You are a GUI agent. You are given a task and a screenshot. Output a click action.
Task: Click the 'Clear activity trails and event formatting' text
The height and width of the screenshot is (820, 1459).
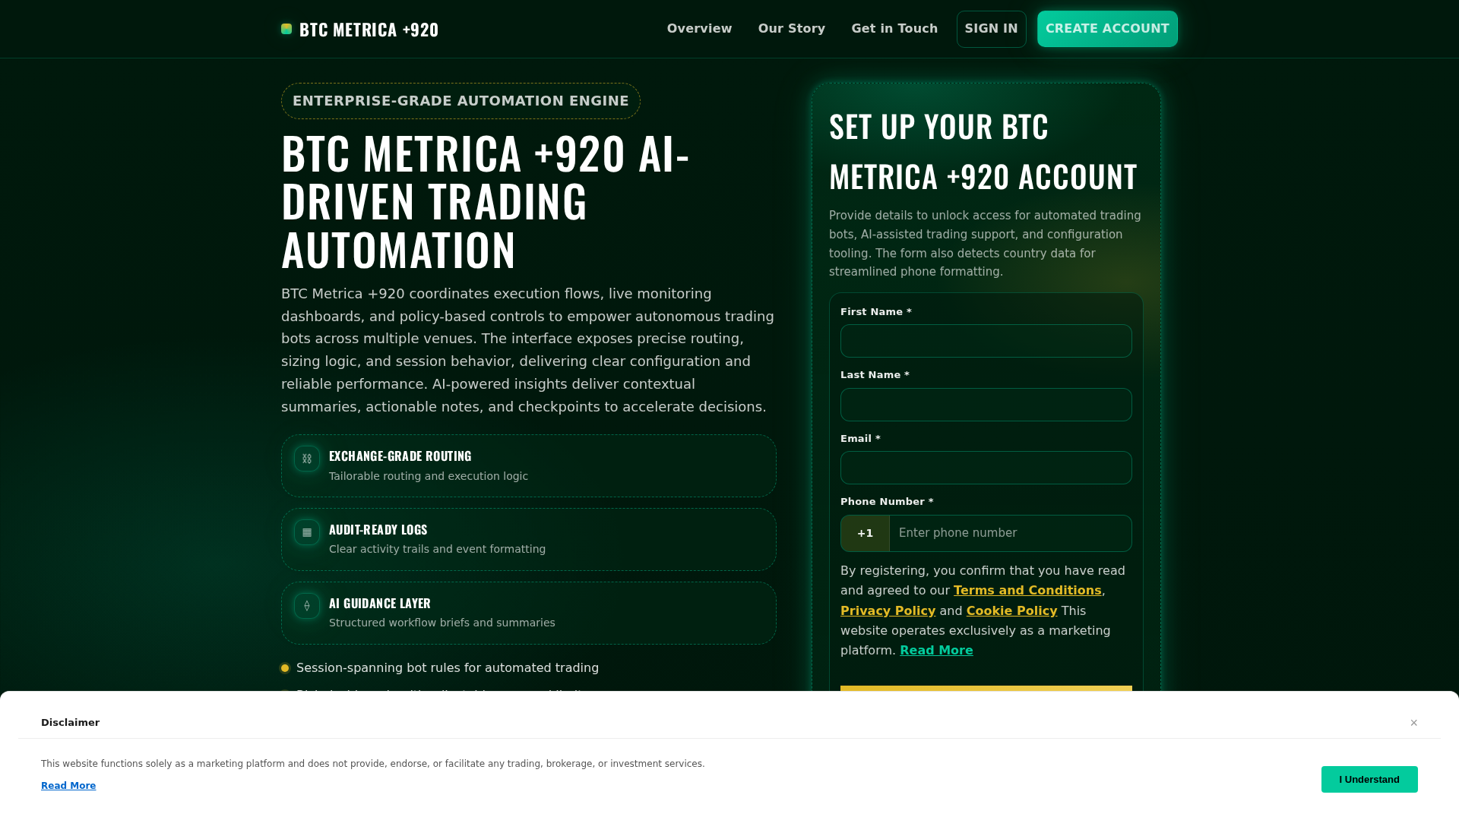tap(437, 549)
